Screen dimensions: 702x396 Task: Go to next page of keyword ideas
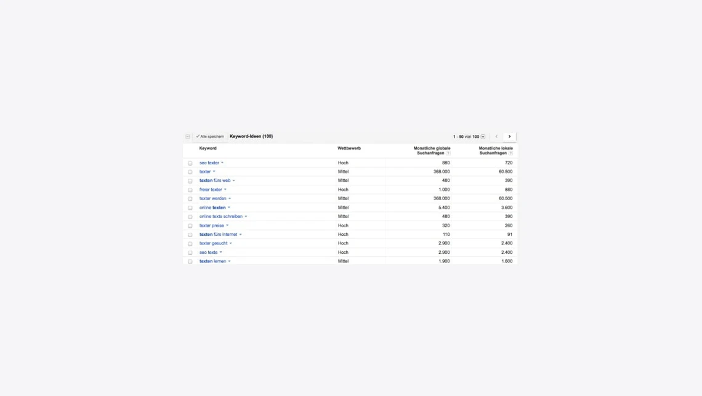tap(509, 137)
